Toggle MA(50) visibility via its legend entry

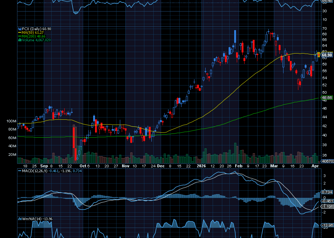pos(33,32)
